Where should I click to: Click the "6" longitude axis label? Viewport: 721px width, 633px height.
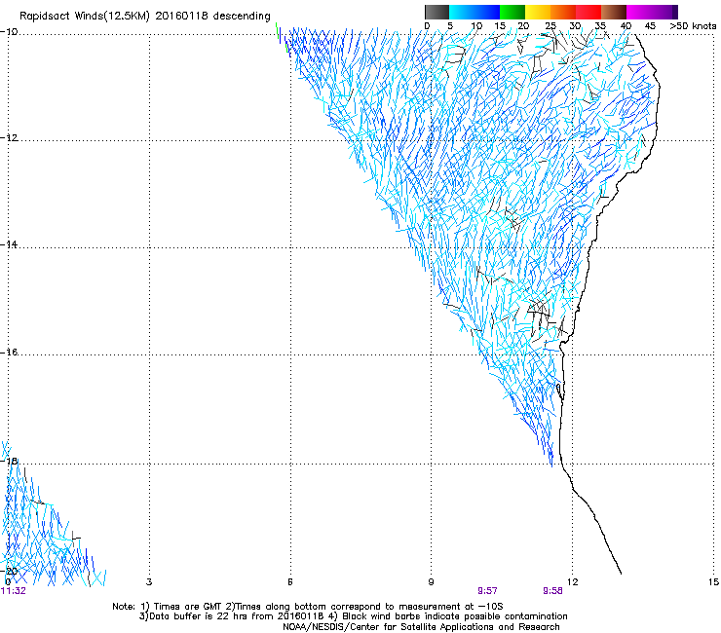pyautogui.click(x=290, y=582)
